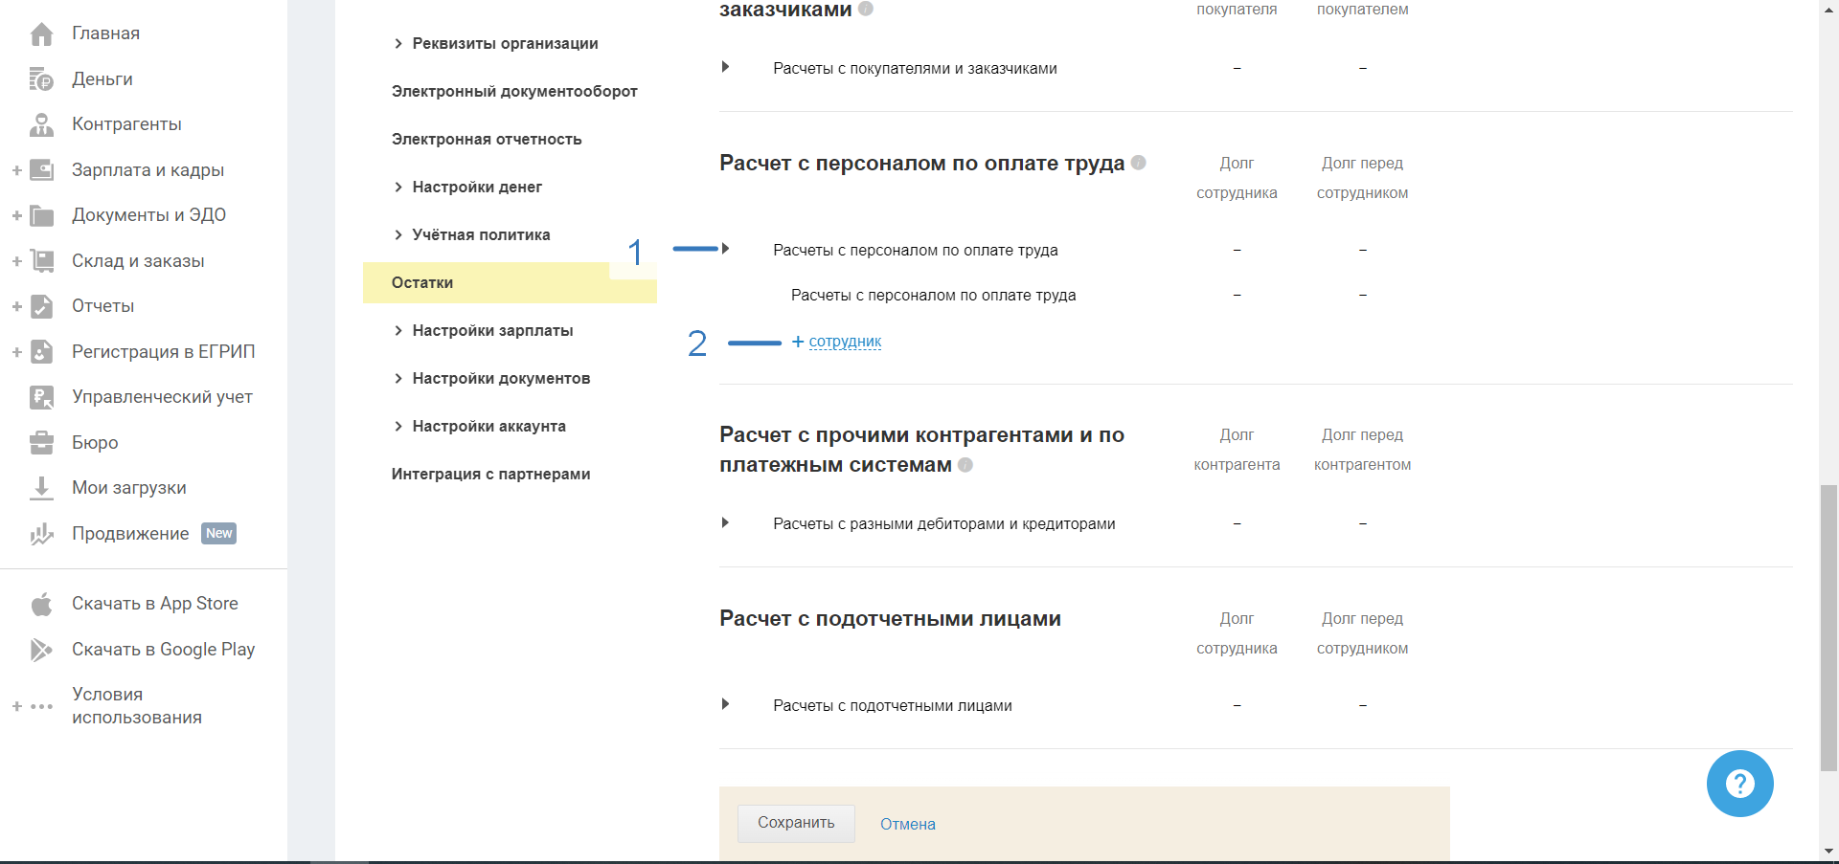Click info icon next to заказчиками heading
The height and width of the screenshot is (864, 1839).
point(866,9)
